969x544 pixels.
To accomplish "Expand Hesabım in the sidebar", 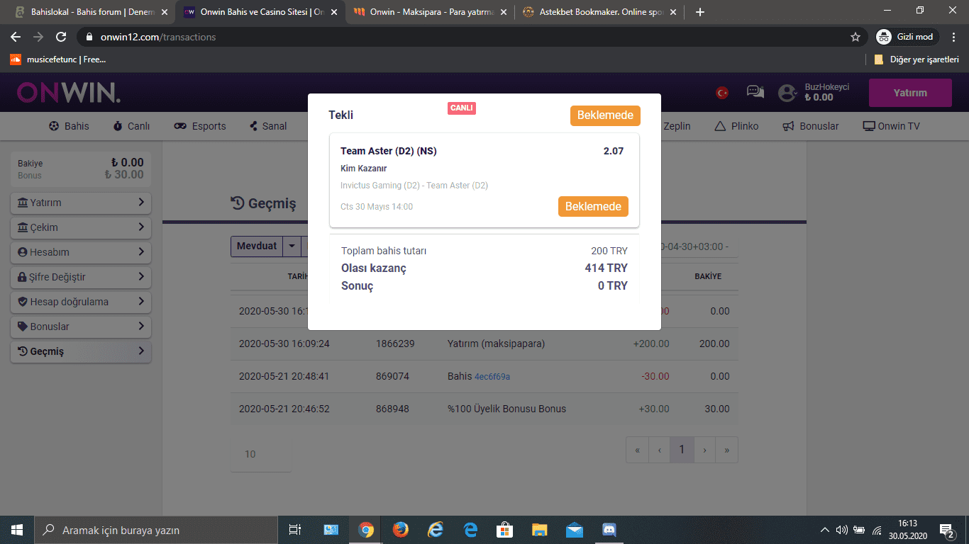I will point(81,252).
